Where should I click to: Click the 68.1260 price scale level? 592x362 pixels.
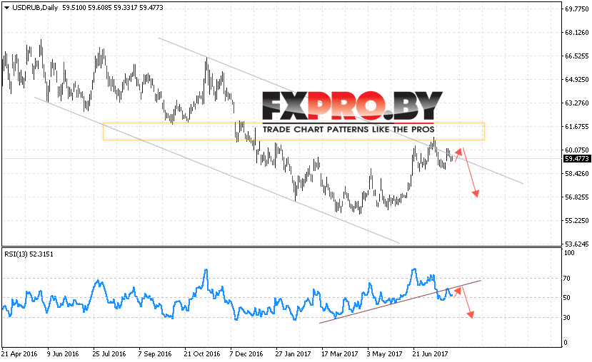(x=576, y=33)
